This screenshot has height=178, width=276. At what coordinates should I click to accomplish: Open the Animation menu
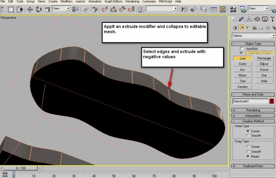pos(95,1)
